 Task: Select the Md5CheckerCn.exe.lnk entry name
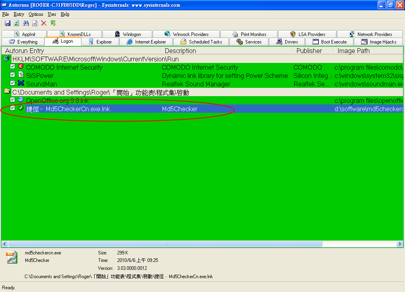[68, 109]
